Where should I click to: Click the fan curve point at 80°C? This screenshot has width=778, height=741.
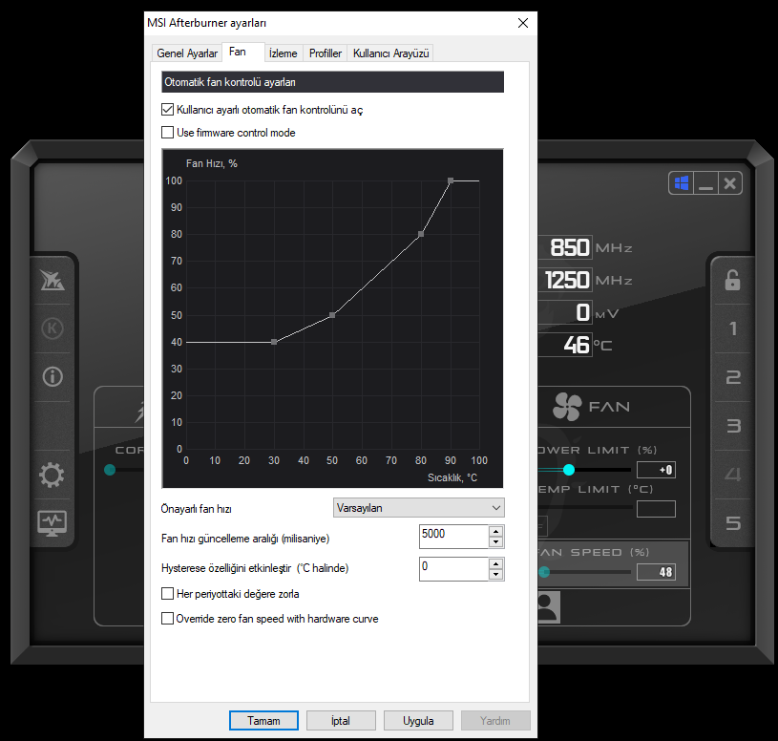(421, 234)
